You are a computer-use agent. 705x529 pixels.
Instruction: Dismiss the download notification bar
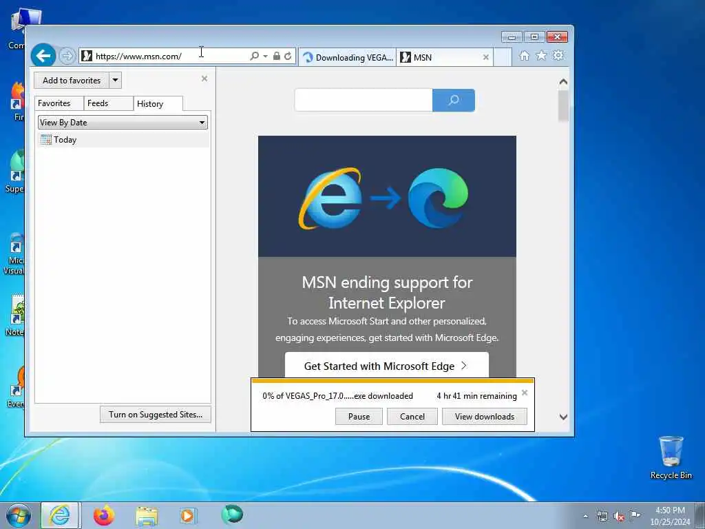point(524,393)
